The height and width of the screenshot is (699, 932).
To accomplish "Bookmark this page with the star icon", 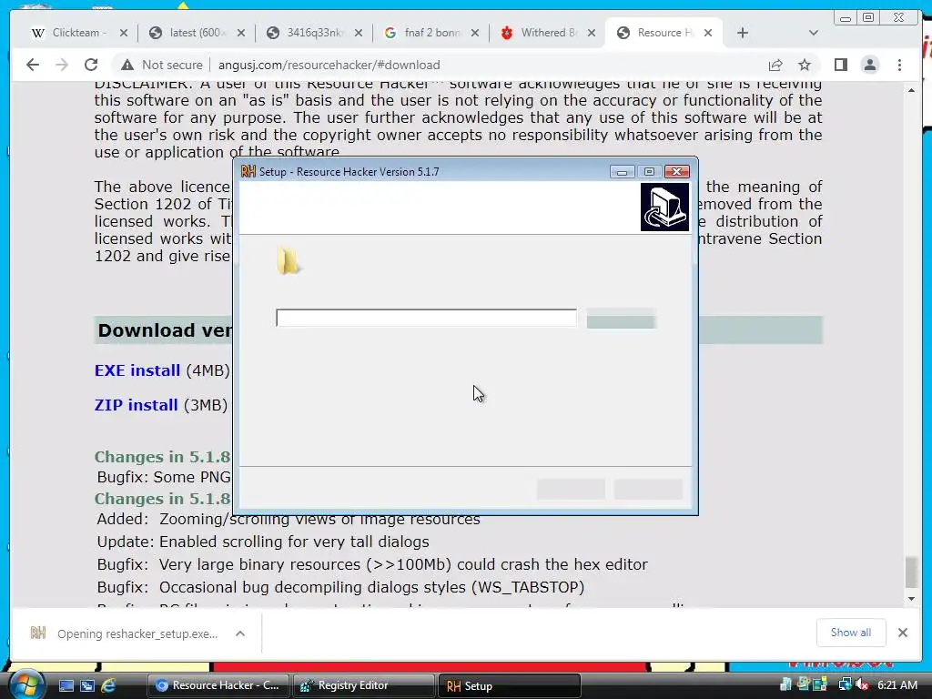I will point(805,65).
